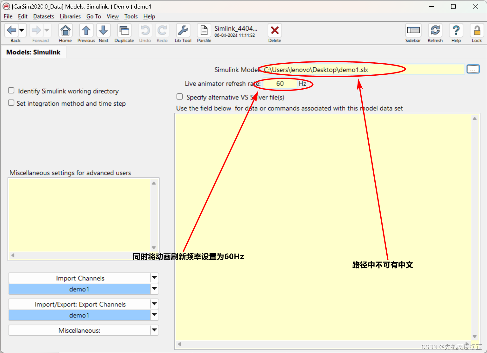Open the Datasets menu
This screenshot has height=353, width=487.
tap(44, 16)
